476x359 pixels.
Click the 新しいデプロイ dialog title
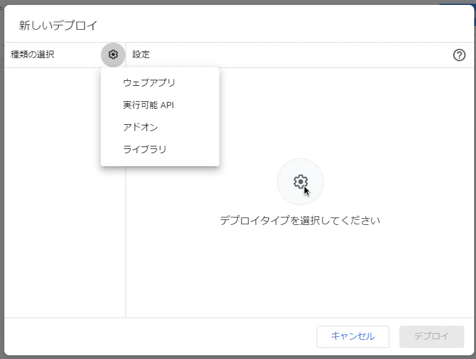[58, 25]
